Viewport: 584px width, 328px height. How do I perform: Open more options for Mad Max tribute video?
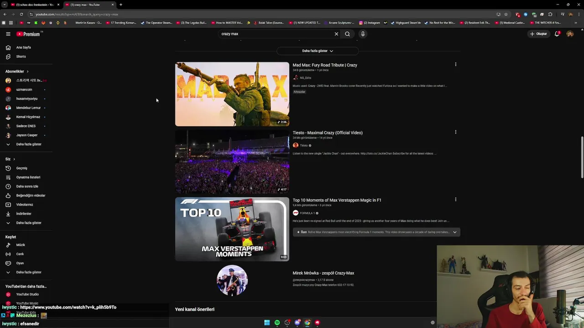point(455,65)
